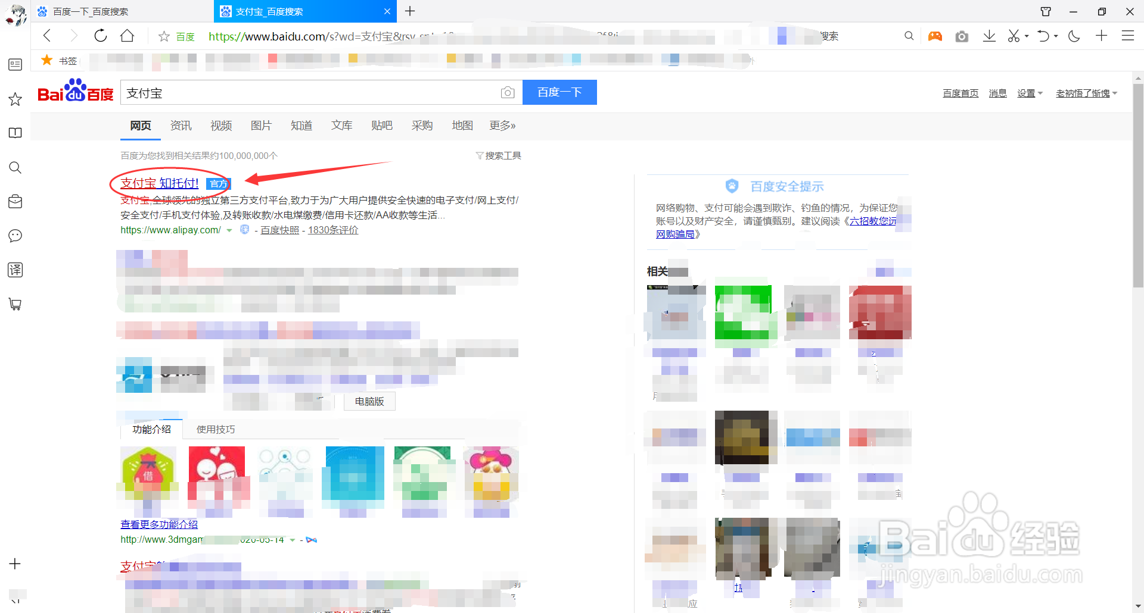Open sidebar translate icon

(x=15, y=270)
